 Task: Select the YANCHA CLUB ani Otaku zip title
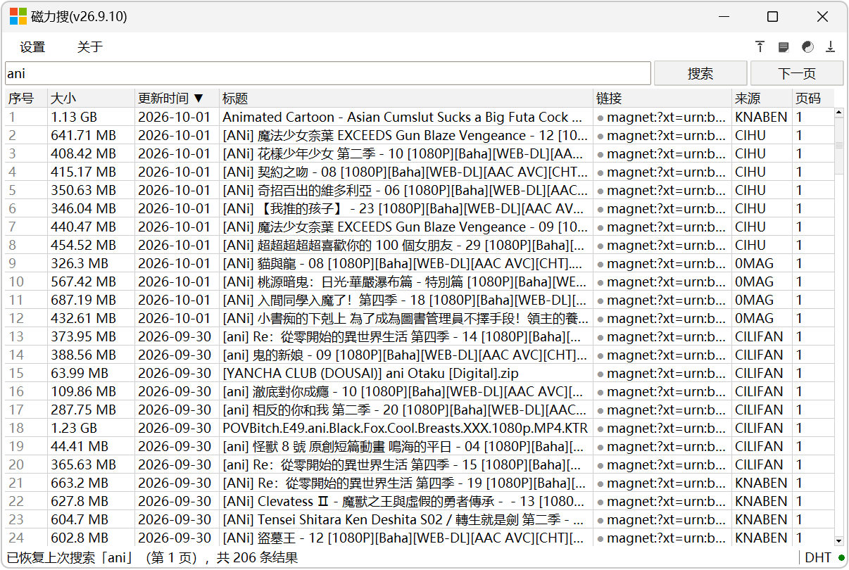(x=370, y=373)
